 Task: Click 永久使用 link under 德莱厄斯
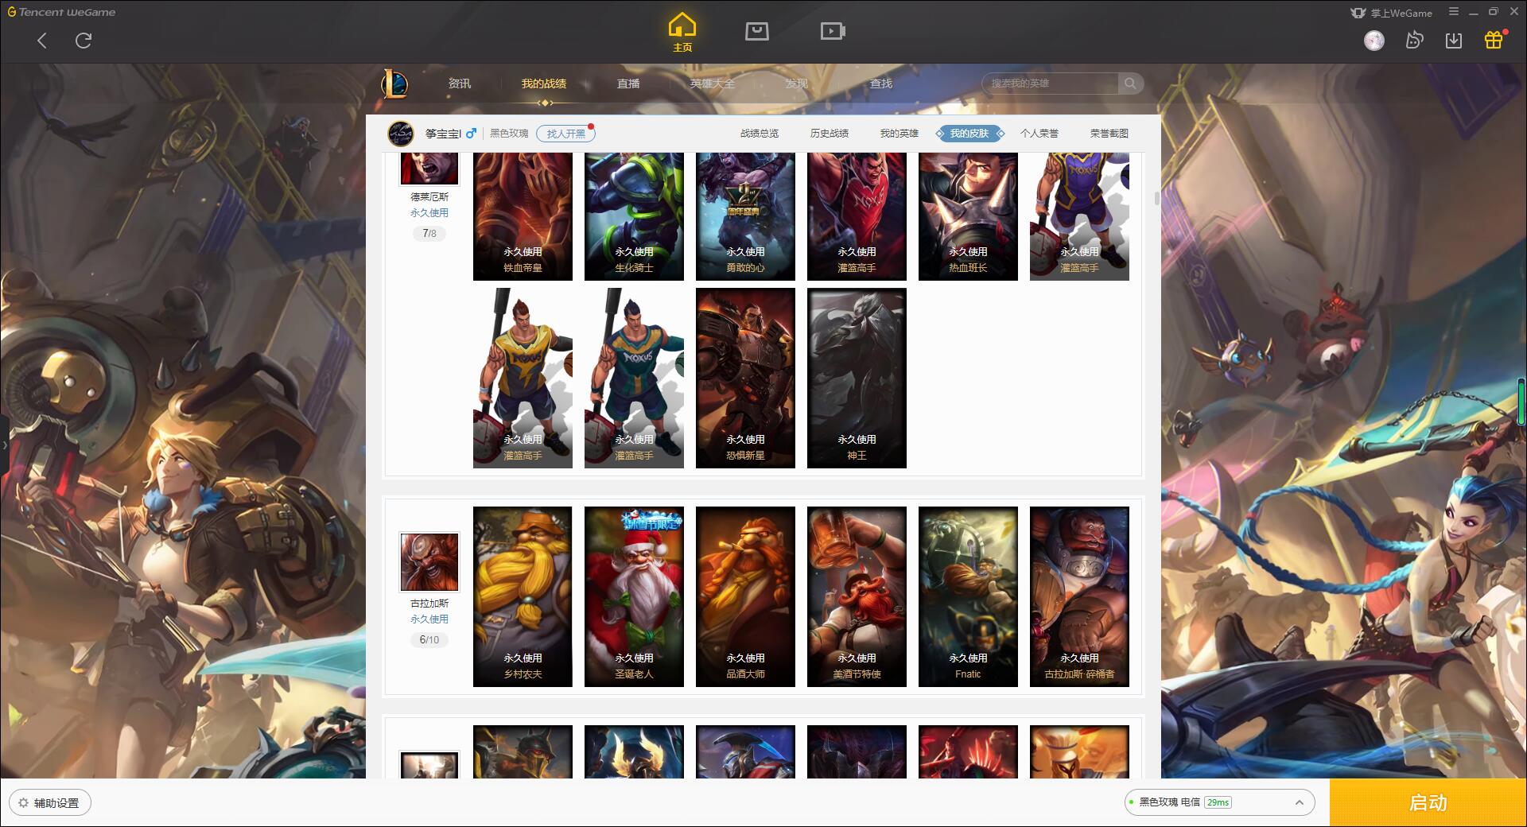429,213
